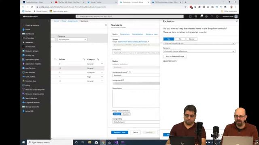Click Cancel at bottom of Standards pane
The width and height of the screenshot is (259, 145).
coord(135,133)
